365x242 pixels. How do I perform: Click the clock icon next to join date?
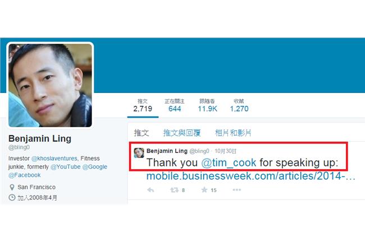(x=12, y=198)
